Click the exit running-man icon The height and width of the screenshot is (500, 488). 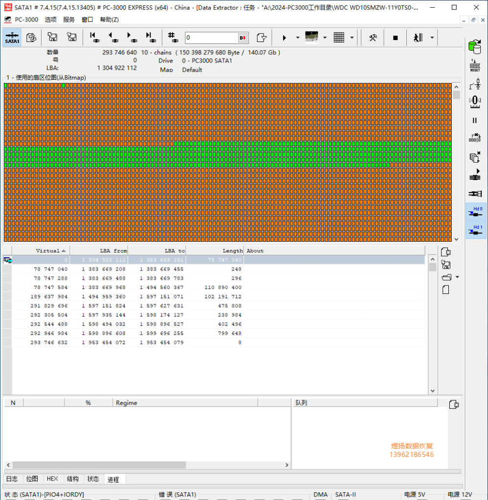pyautogui.click(x=418, y=38)
